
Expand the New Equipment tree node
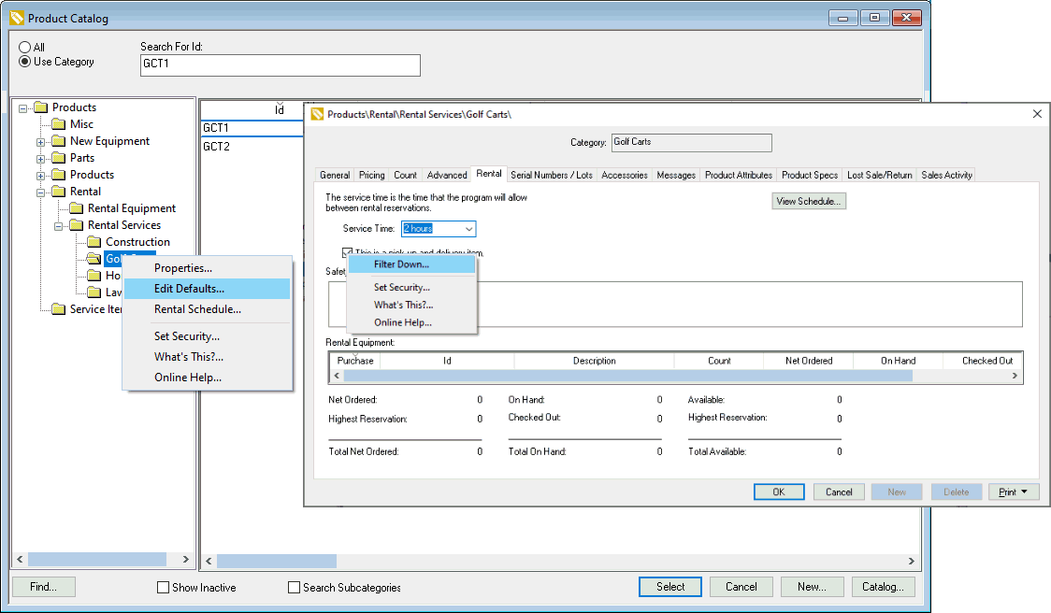point(41,142)
